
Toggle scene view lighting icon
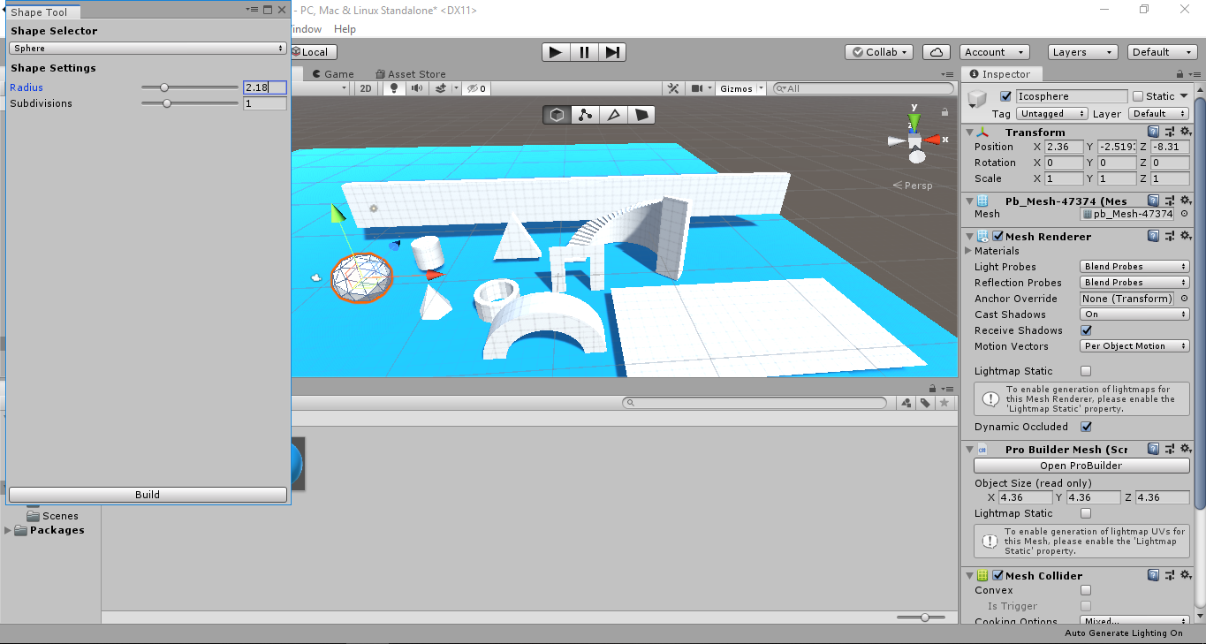tap(393, 87)
